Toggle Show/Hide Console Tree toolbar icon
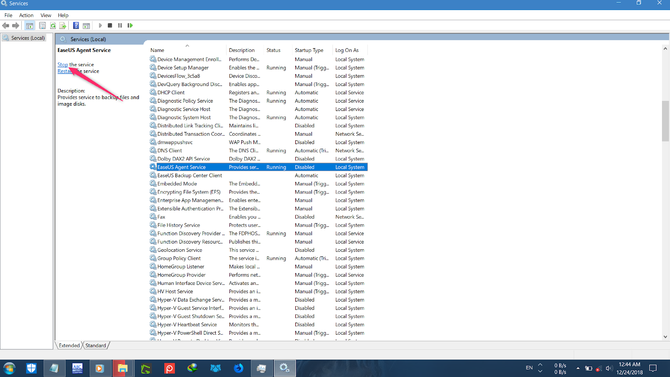670x377 pixels. 30,26
